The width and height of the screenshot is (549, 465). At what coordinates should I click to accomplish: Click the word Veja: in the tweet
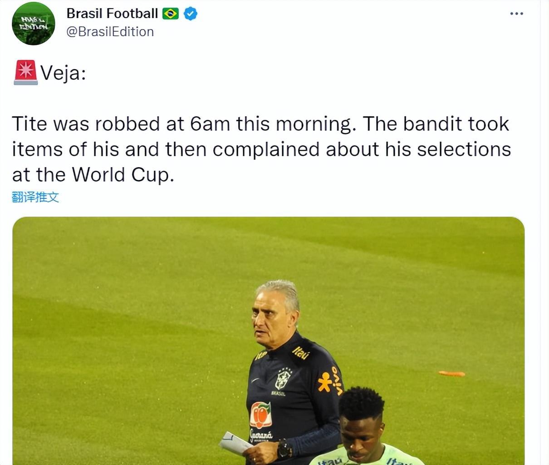[63, 73]
